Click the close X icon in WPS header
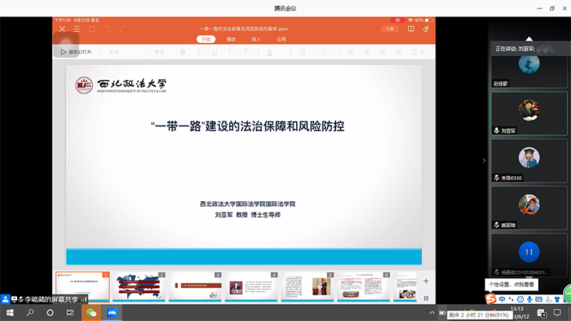 (x=62, y=29)
